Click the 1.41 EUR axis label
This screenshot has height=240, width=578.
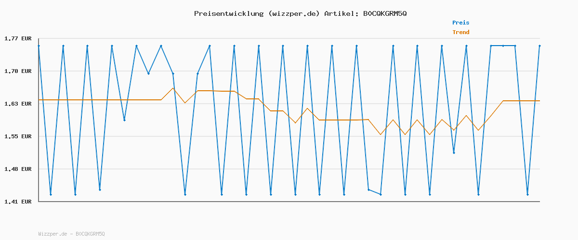click(18, 202)
